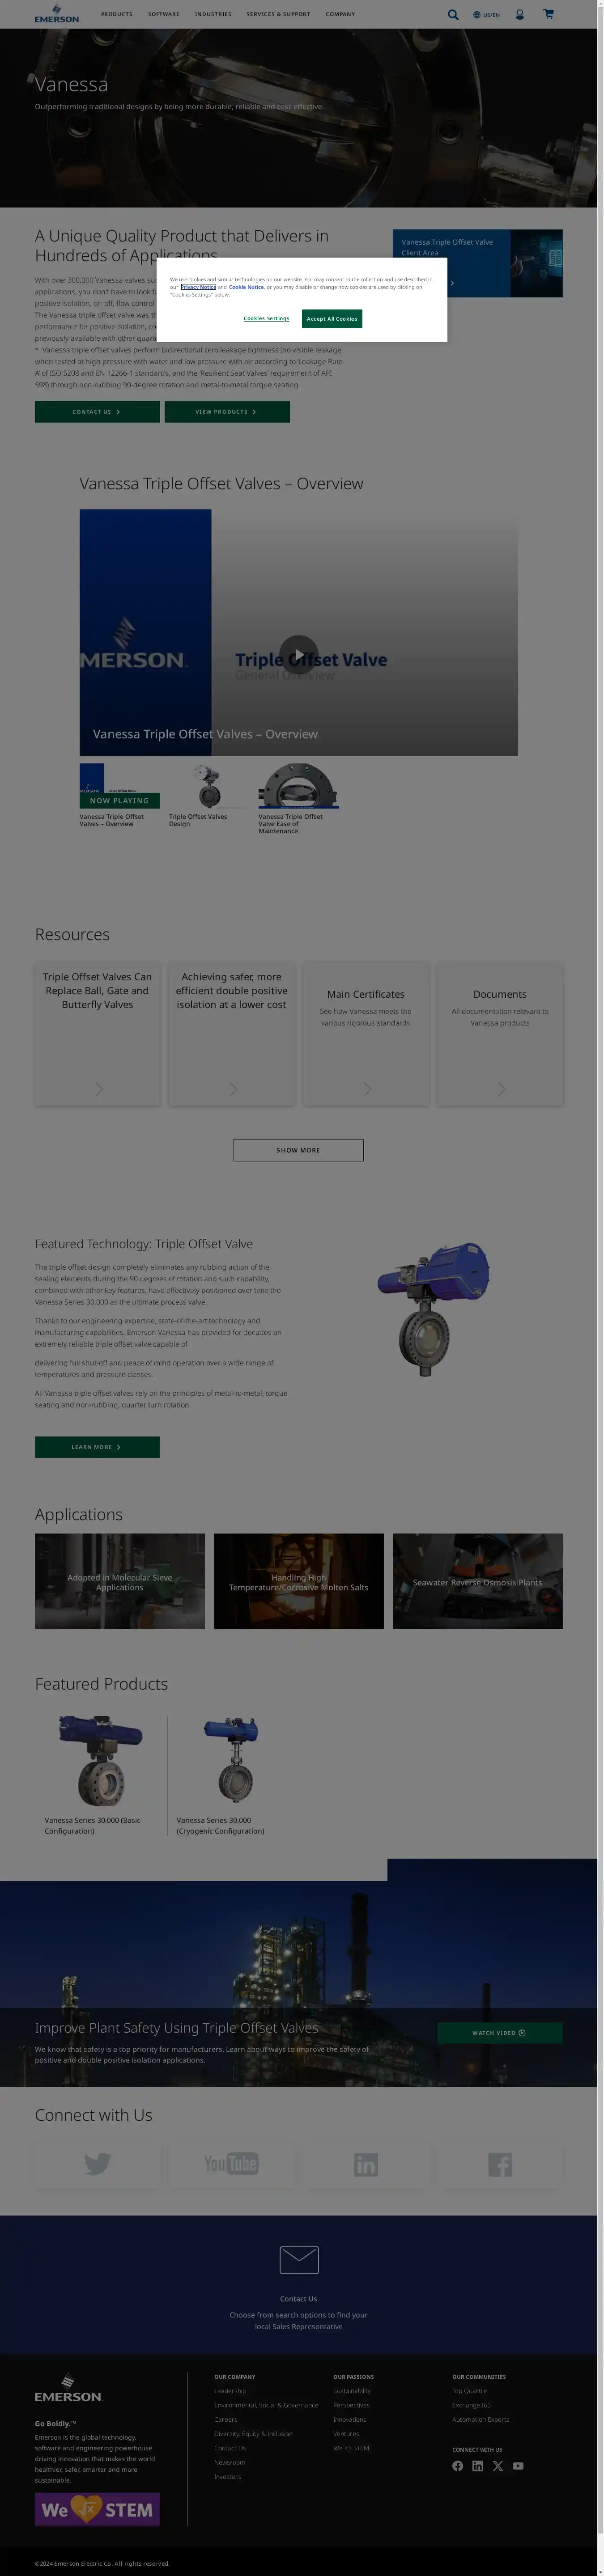Open the LinkedIn tile under Connect with Us

[366, 2164]
